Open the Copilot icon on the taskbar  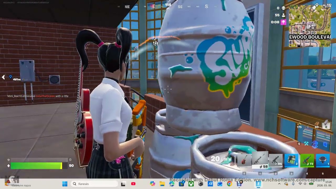click(x=153, y=184)
